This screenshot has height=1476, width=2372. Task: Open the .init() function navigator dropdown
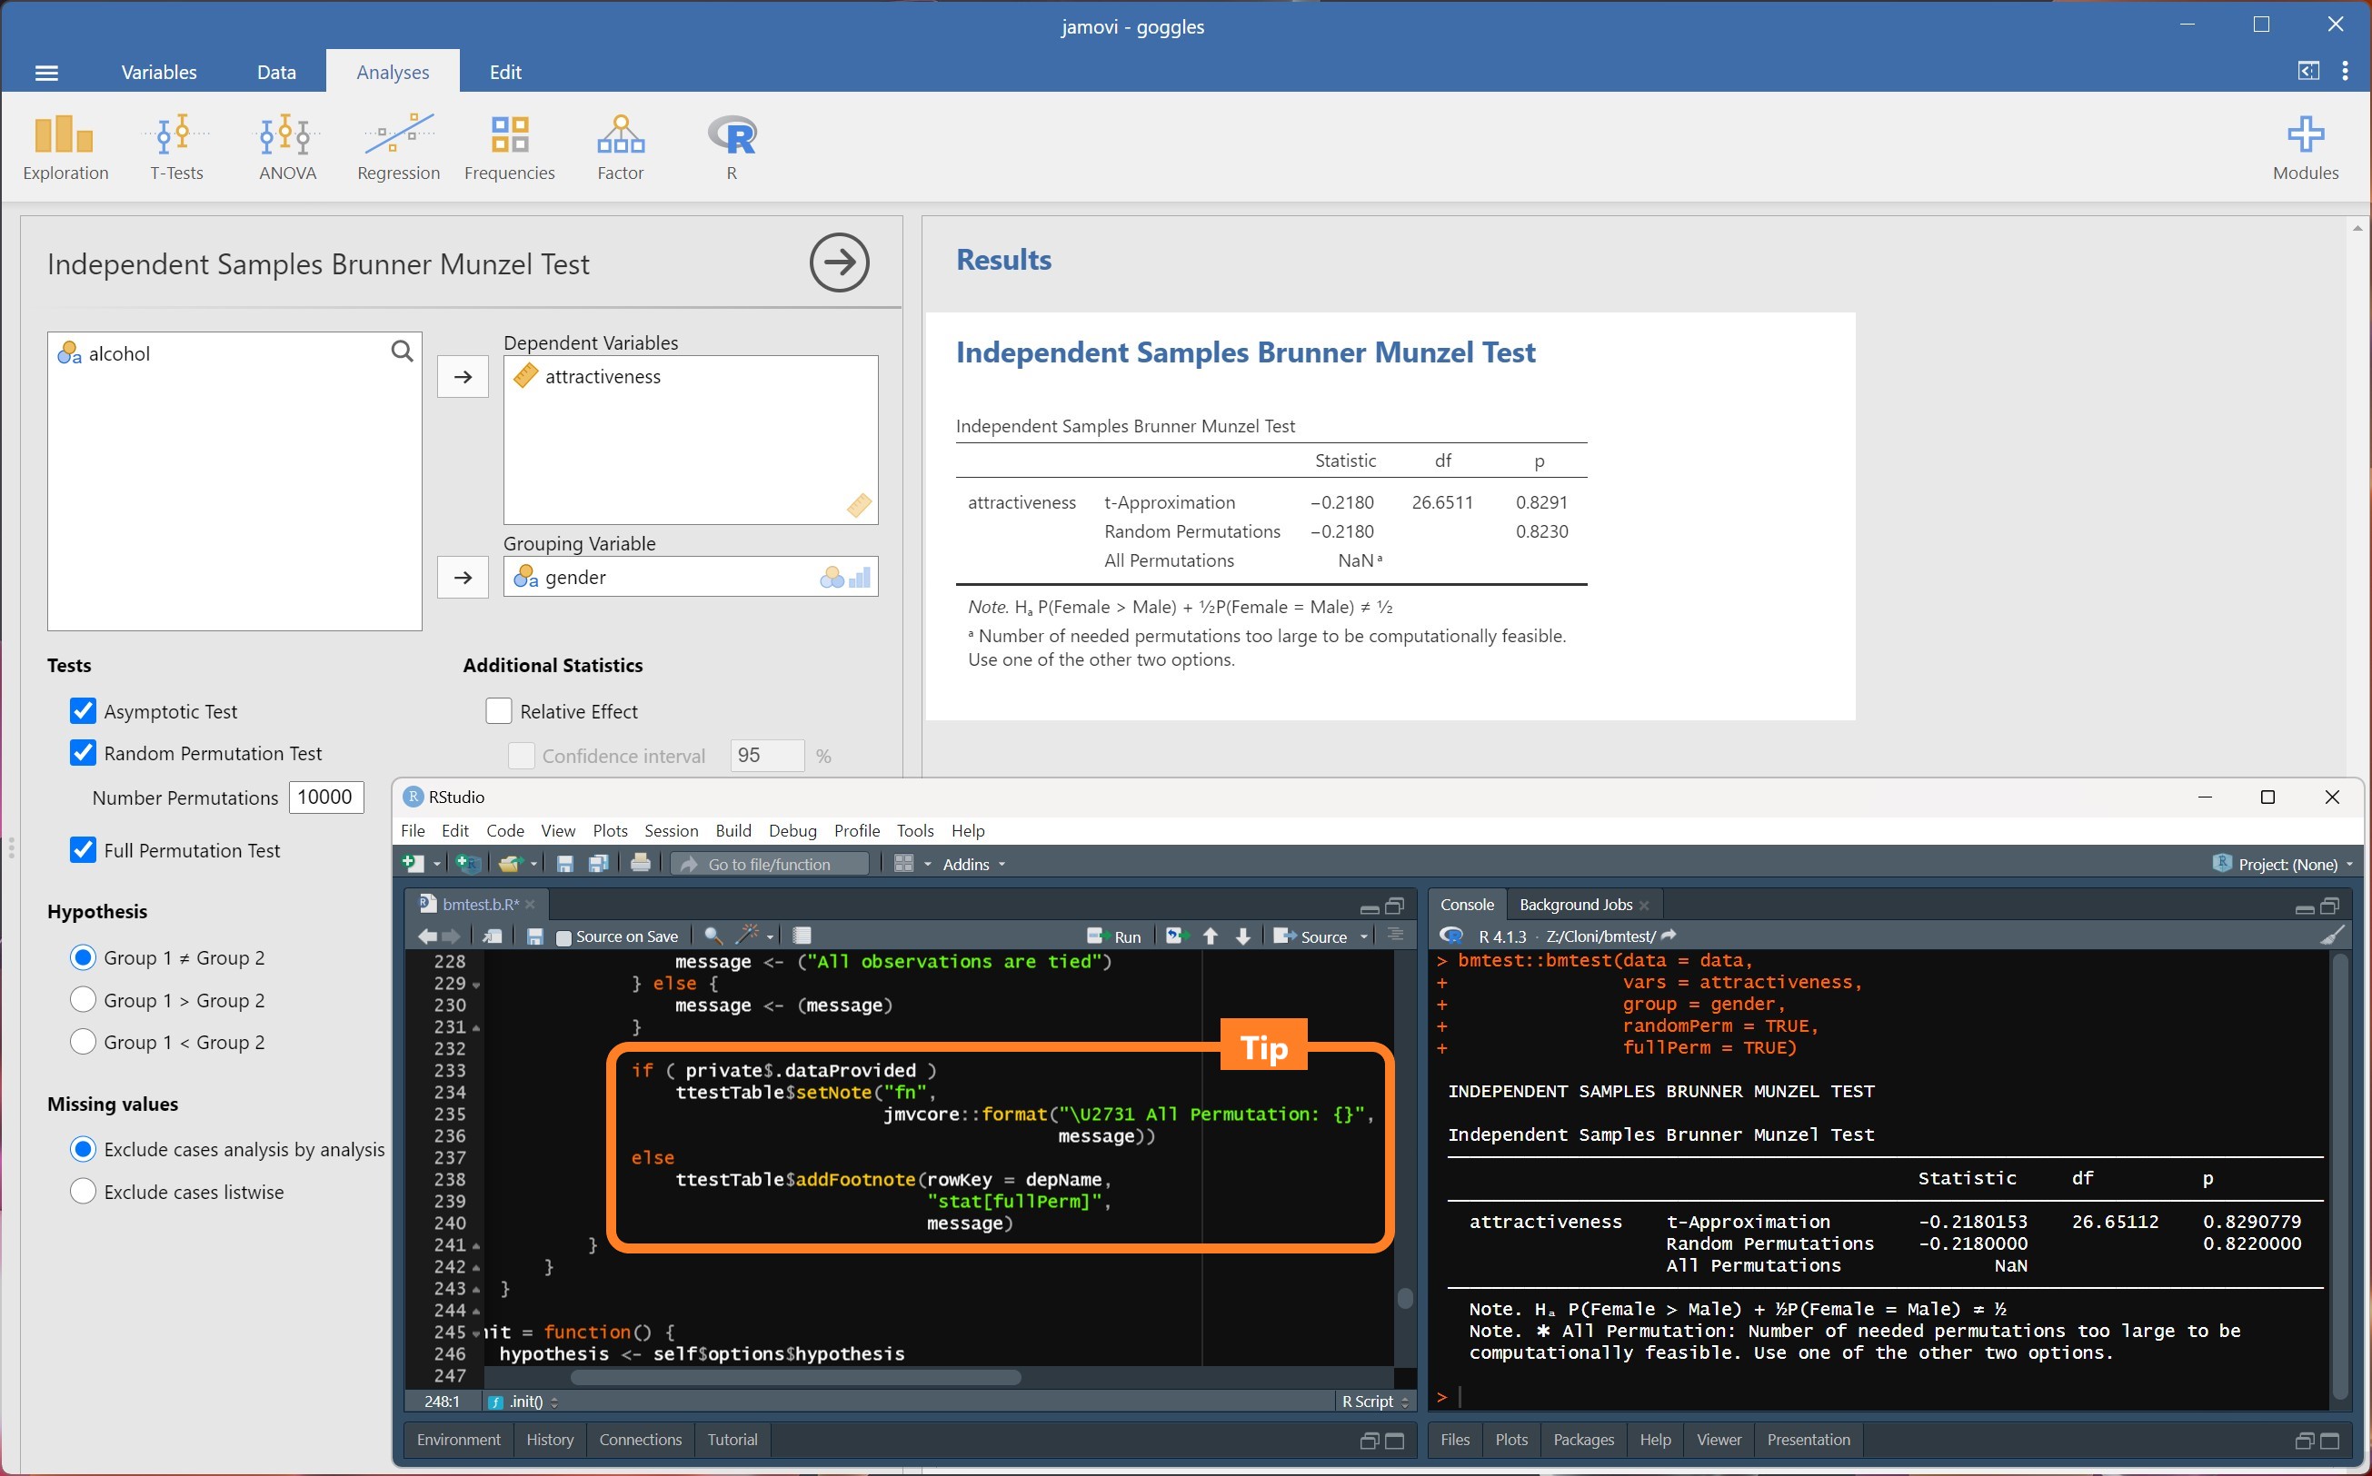523,1402
